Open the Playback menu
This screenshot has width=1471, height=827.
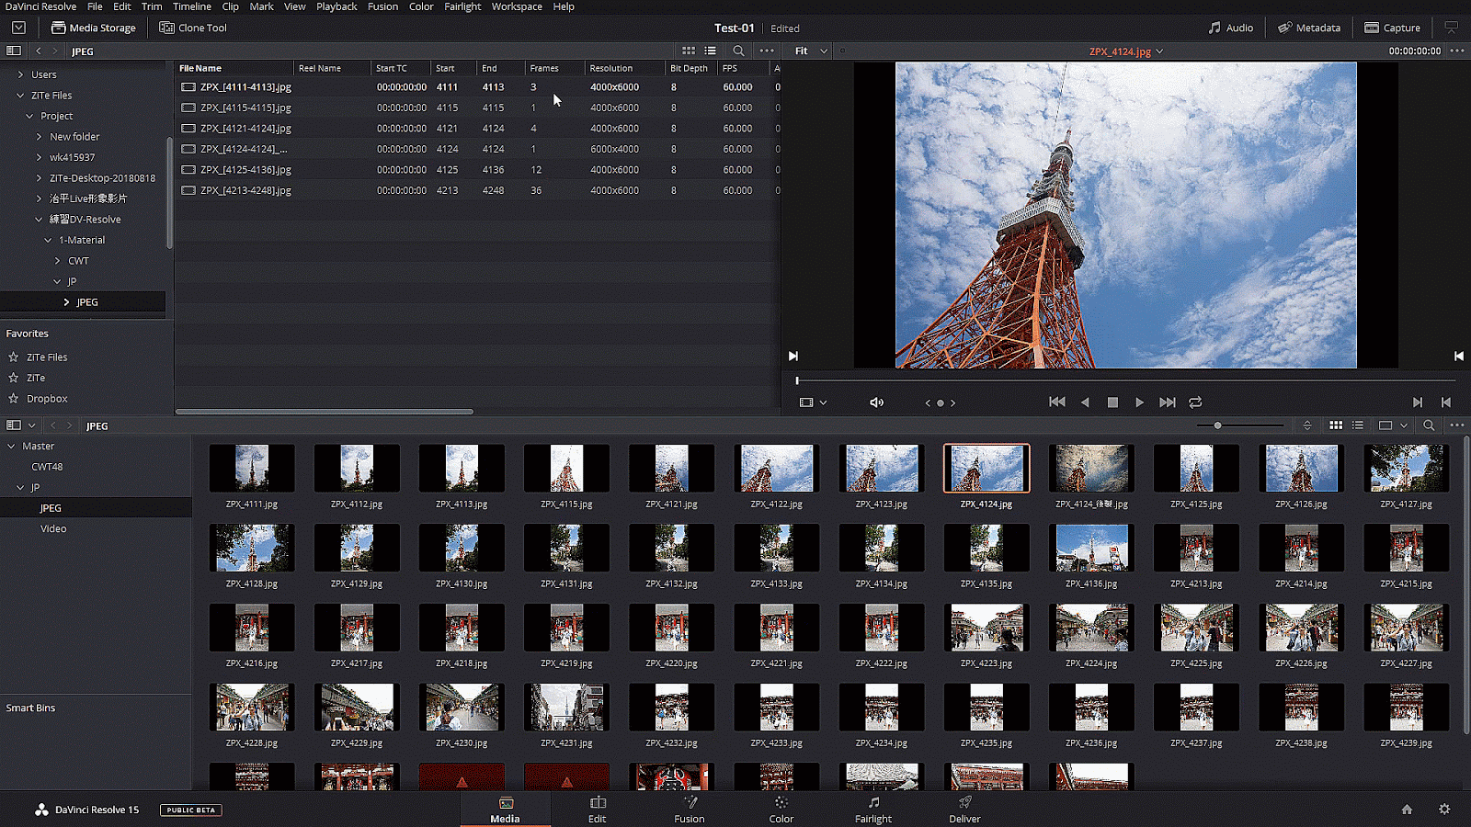[336, 6]
